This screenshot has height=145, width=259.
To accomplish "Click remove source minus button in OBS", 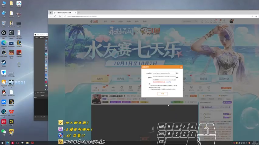I will pyautogui.click(x=38, y=117).
